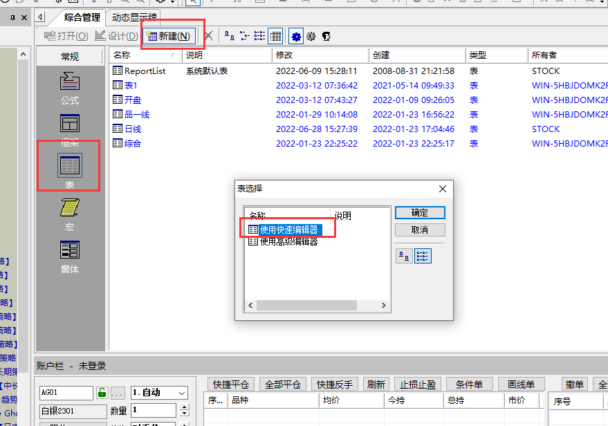The width and height of the screenshot is (608, 426).
Task: Select the 日线 table row
Action: [x=359, y=129]
